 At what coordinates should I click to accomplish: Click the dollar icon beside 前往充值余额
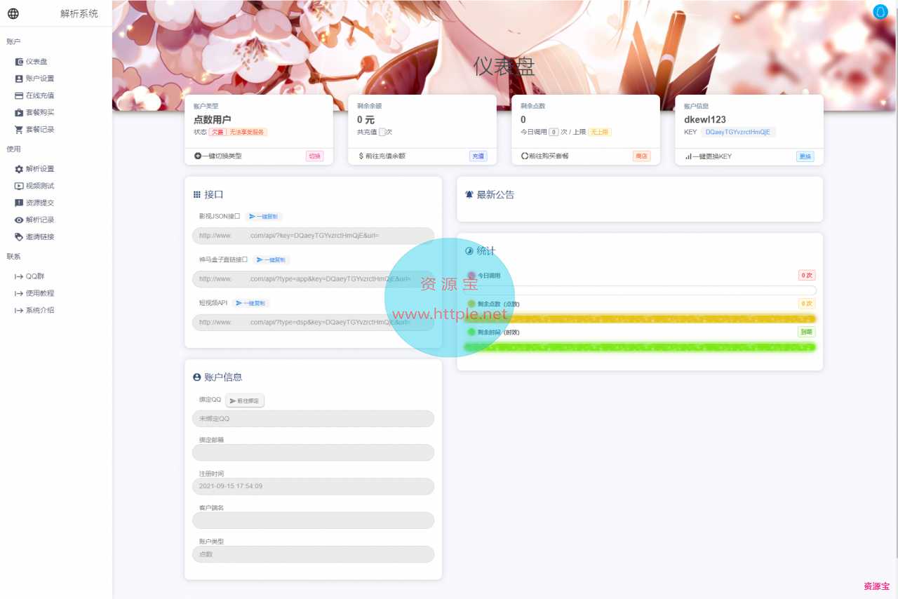[361, 156]
